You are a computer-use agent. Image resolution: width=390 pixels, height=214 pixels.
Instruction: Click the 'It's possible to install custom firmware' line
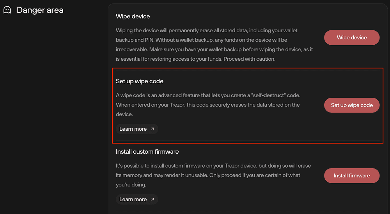tap(213, 166)
